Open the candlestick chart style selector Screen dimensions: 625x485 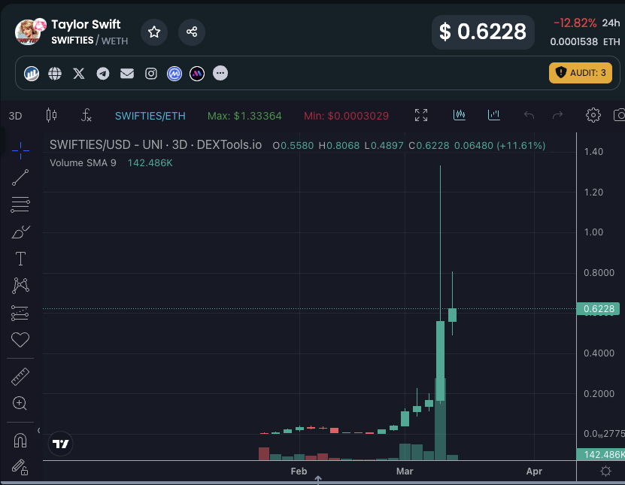[51, 116]
